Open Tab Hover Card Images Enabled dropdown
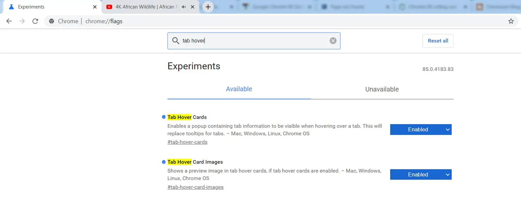The image size is (521, 197). point(421,174)
